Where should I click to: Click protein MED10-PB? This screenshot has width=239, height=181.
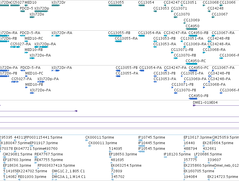34,85
